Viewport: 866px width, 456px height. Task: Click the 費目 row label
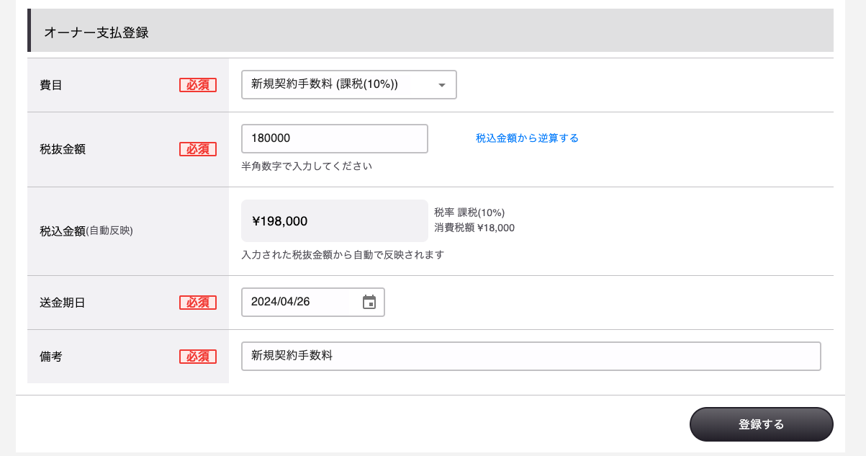pos(51,85)
